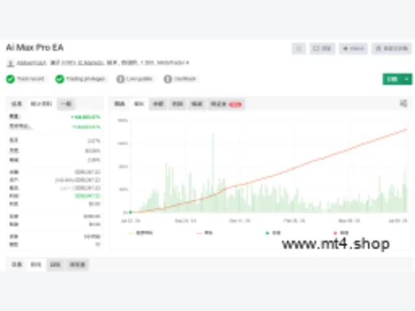The width and height of the screenshot is (415, 311).
Task: Switch to the 余额 balance chart tab
Action: pos(158,104)
